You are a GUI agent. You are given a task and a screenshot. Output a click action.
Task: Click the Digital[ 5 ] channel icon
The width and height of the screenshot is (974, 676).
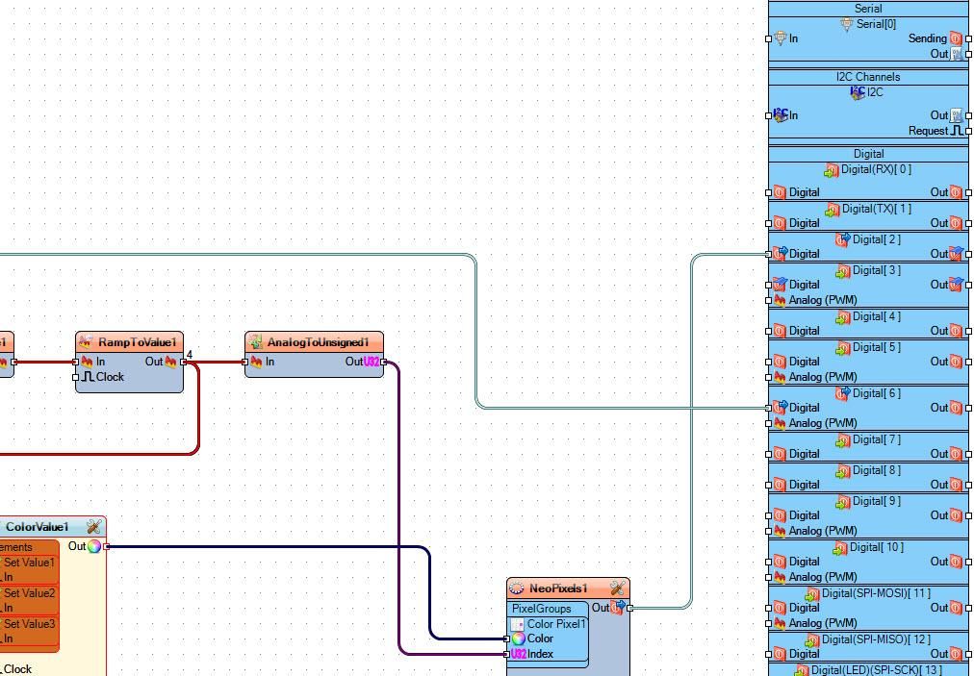point(843,348)
